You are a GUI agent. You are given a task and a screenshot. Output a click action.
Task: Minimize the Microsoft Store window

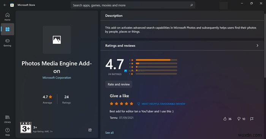242,3
